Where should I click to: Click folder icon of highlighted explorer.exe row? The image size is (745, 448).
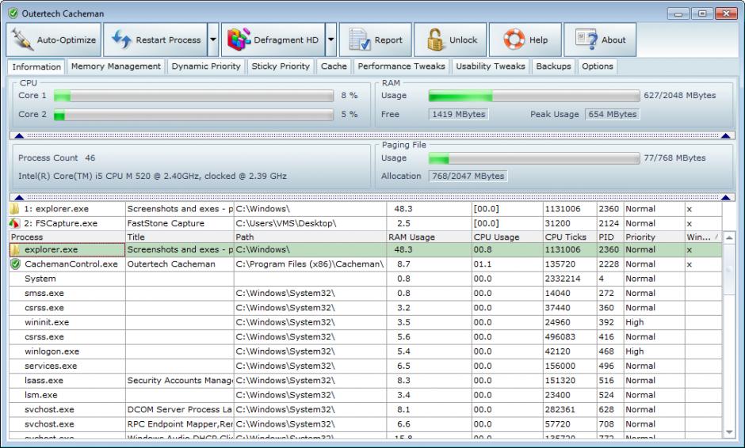tap(16, 249)
